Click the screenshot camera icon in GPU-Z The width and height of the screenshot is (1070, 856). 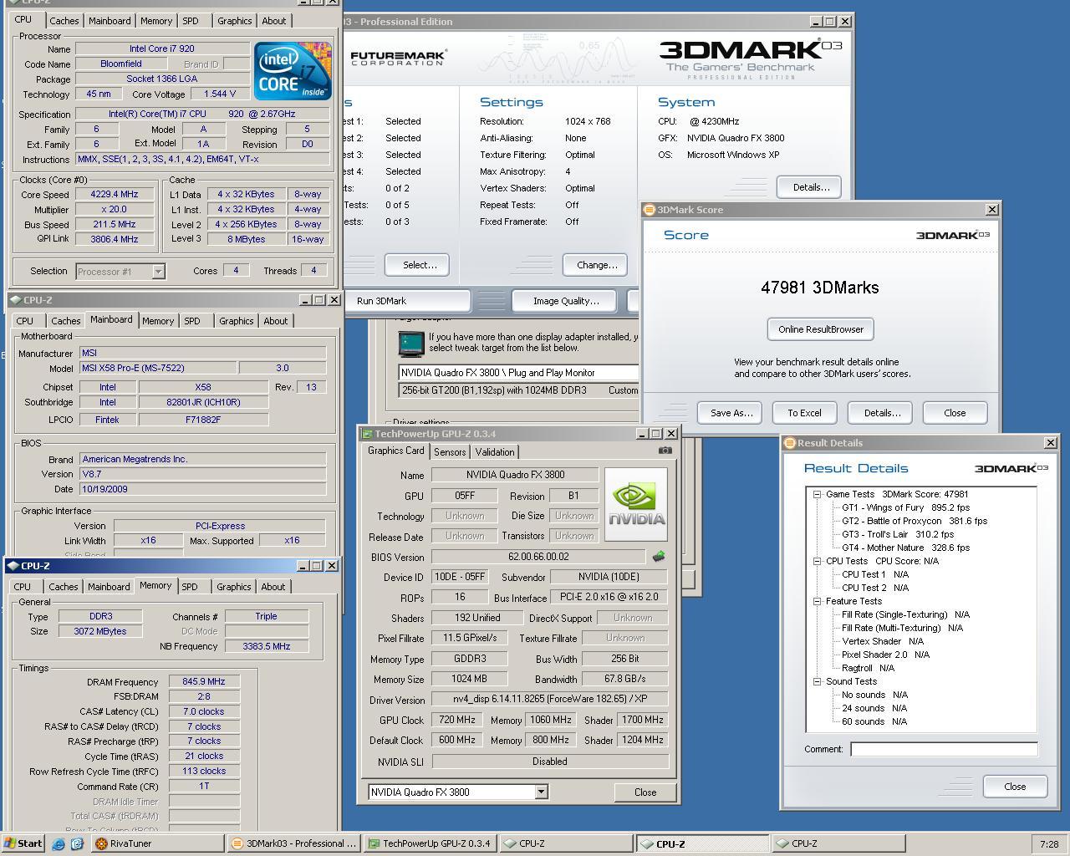point(665,451)
